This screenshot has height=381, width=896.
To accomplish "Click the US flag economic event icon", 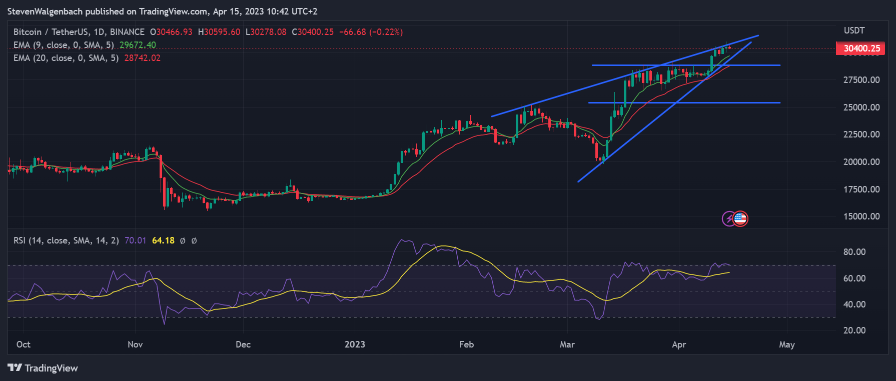I will coord(740,218).
